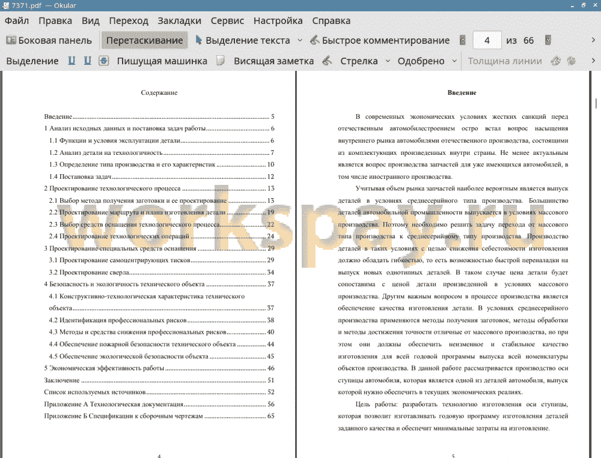Viewport: 601px width, 458px height.
Task: Click entry 3.1 Проектирование самоцентрирующих тисков
Action: tap(161, 261)
